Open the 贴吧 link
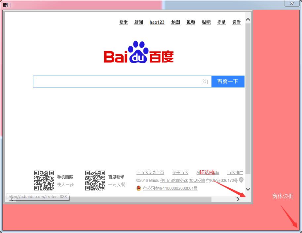 pyautogui.click(x=206, y=22)
